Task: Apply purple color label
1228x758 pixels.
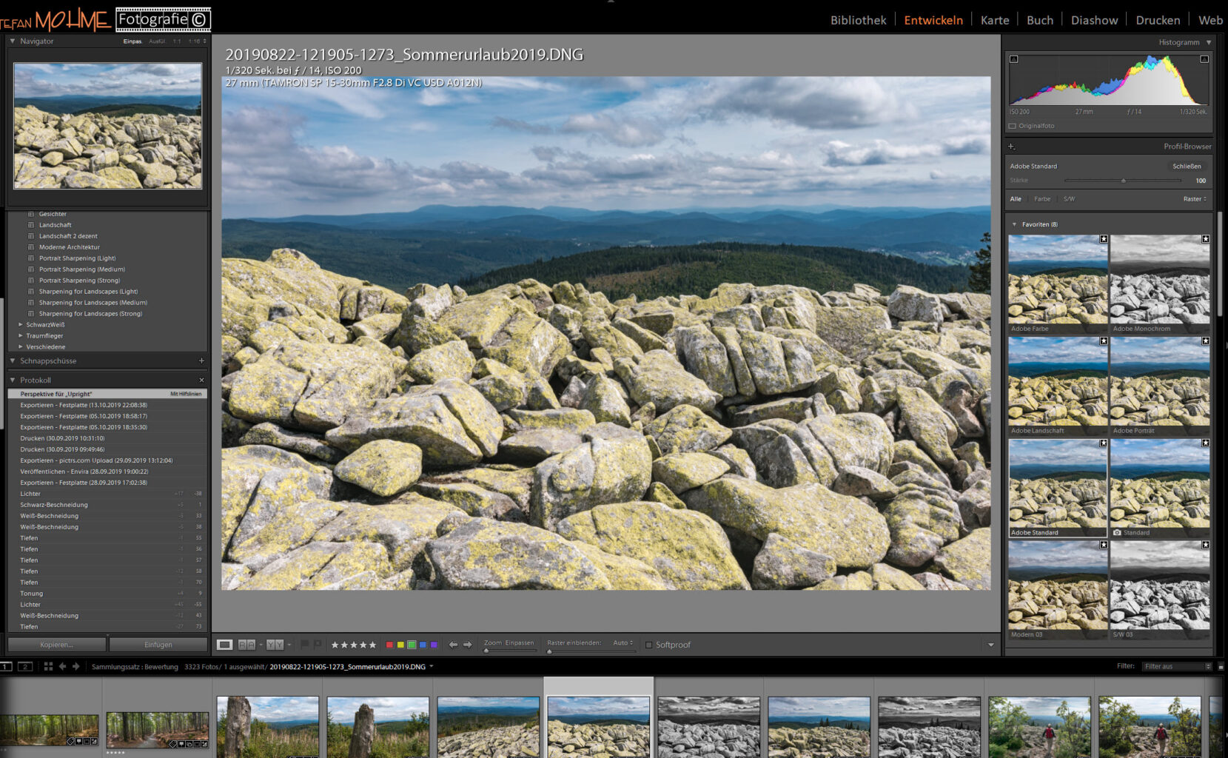Action: 434,645
